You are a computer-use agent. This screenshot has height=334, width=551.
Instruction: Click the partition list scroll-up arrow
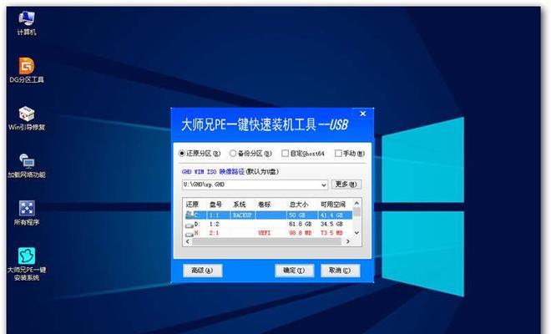pyautogui.click(x=356, y=203)
